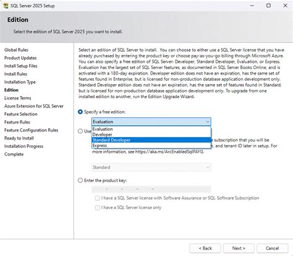Select the Feature Rules step
The width and height of the screenshot is (293, 256).
[17, 122]
